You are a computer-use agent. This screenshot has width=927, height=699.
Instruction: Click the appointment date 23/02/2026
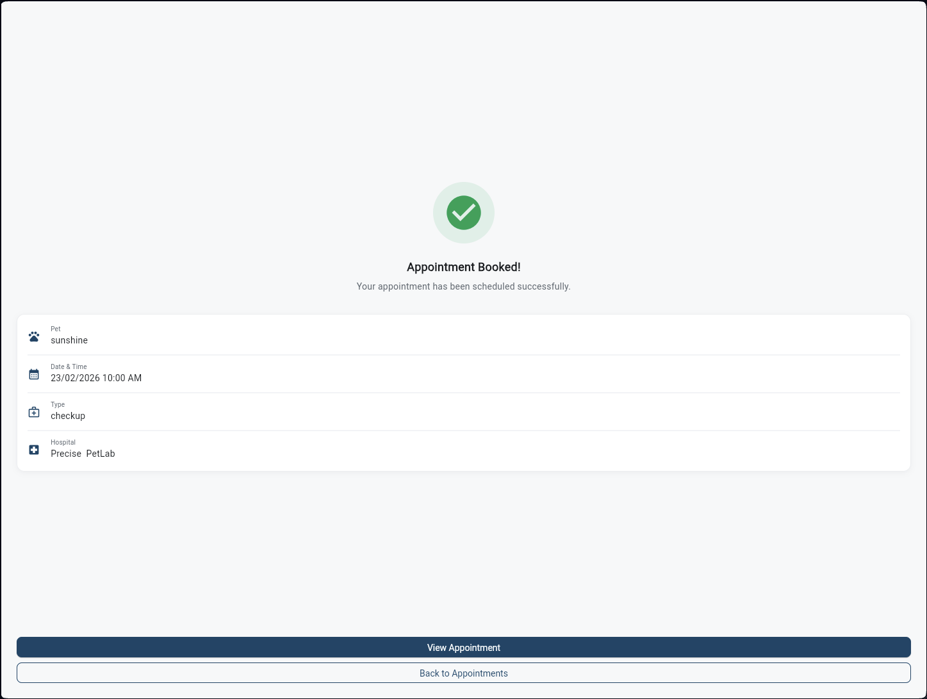(96, 378)
